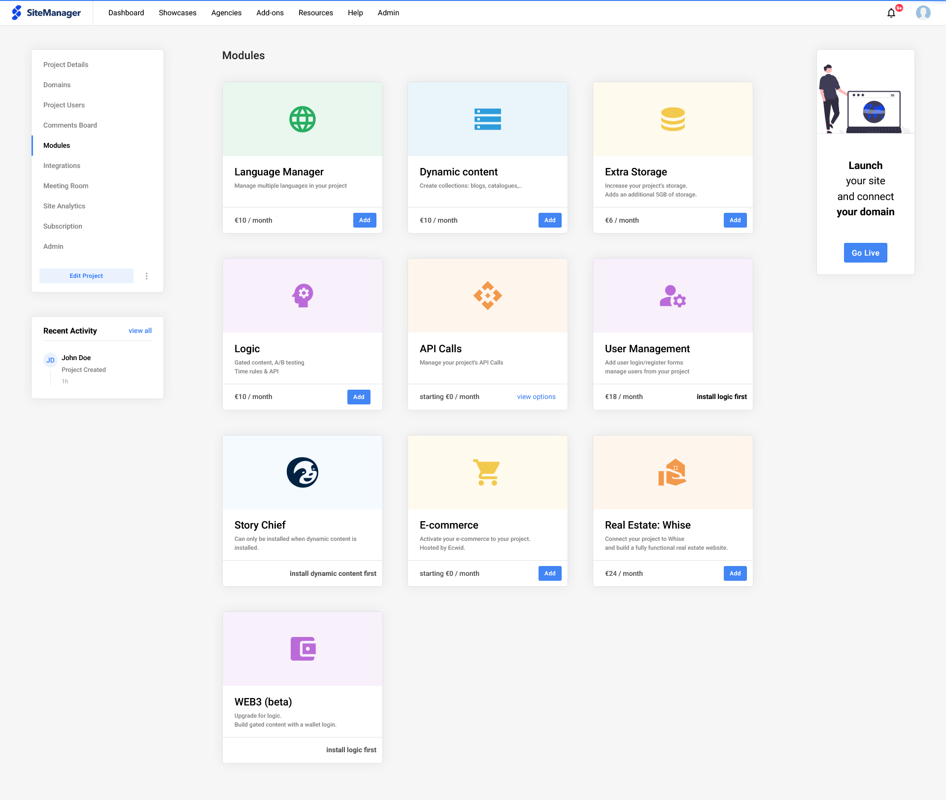Open the Add-ons menu
Image resolution: width=946 pixels, height=800 pixels.
coord(270,13)
